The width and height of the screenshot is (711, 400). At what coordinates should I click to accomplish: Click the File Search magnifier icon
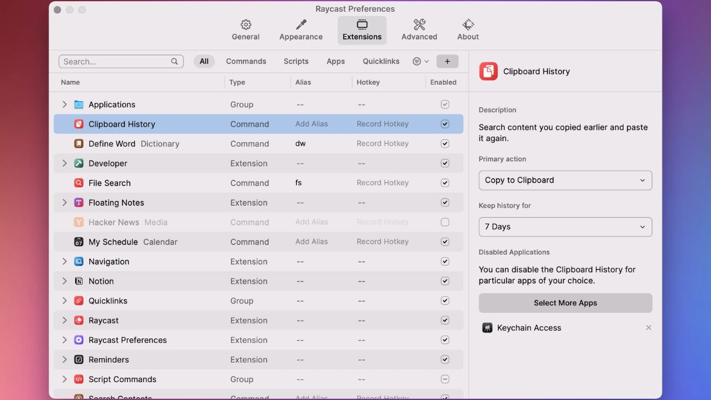79,183
